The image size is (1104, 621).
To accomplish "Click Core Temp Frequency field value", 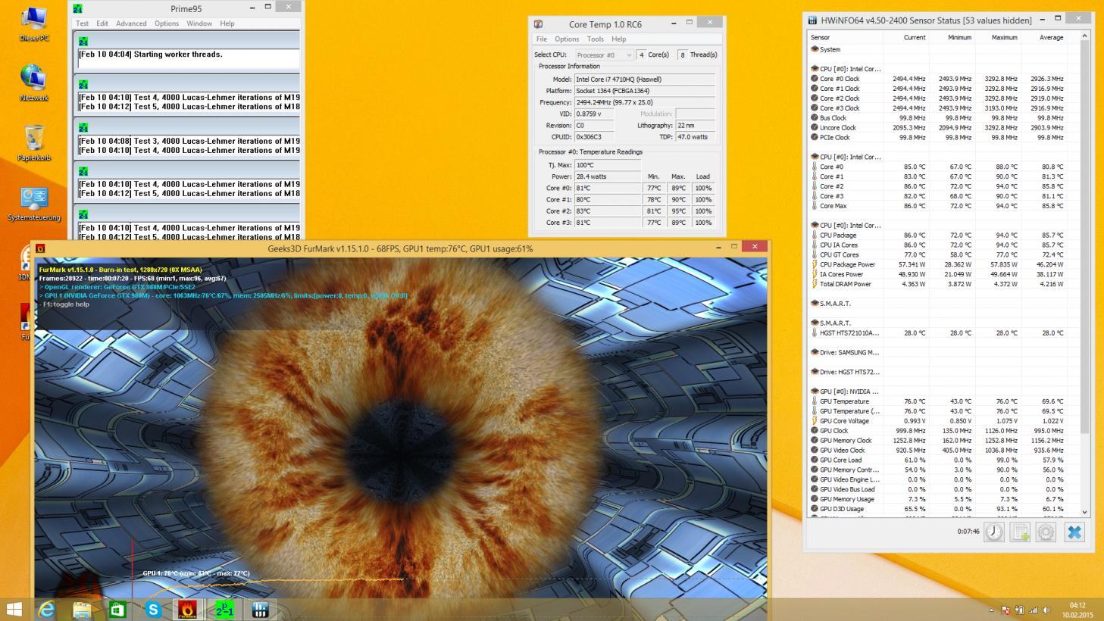I will coord(644,102).
